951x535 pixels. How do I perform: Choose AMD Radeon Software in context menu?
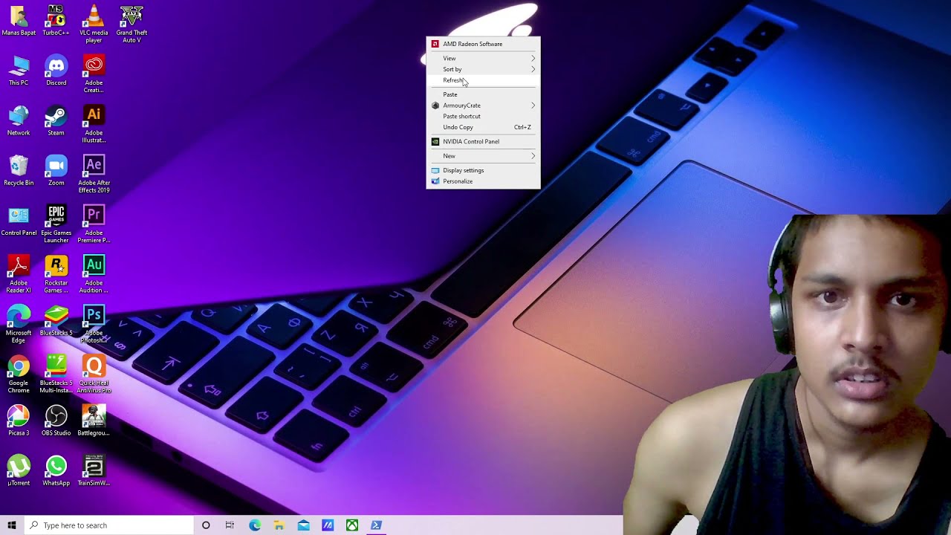pyautogui.click(x=483, y=44)
